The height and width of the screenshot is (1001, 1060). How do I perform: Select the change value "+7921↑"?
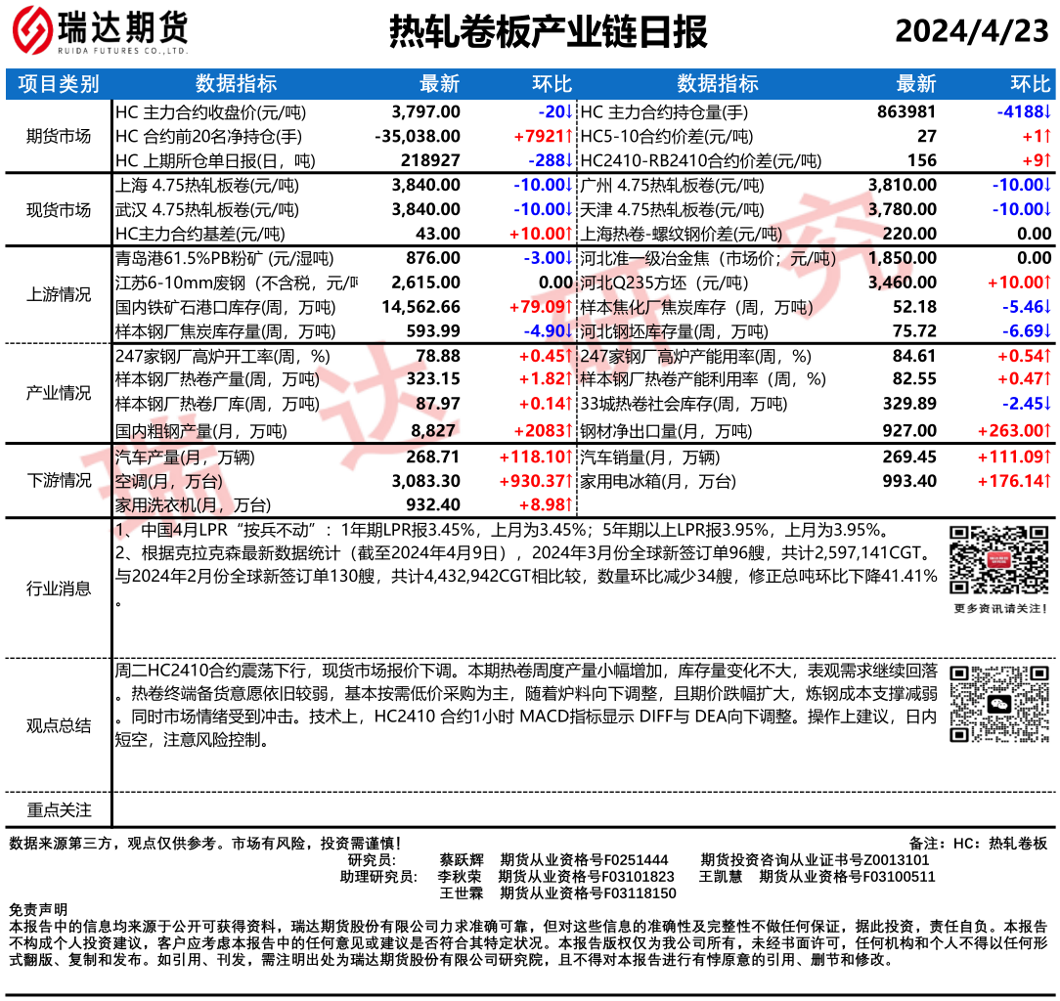pos(544,137)
